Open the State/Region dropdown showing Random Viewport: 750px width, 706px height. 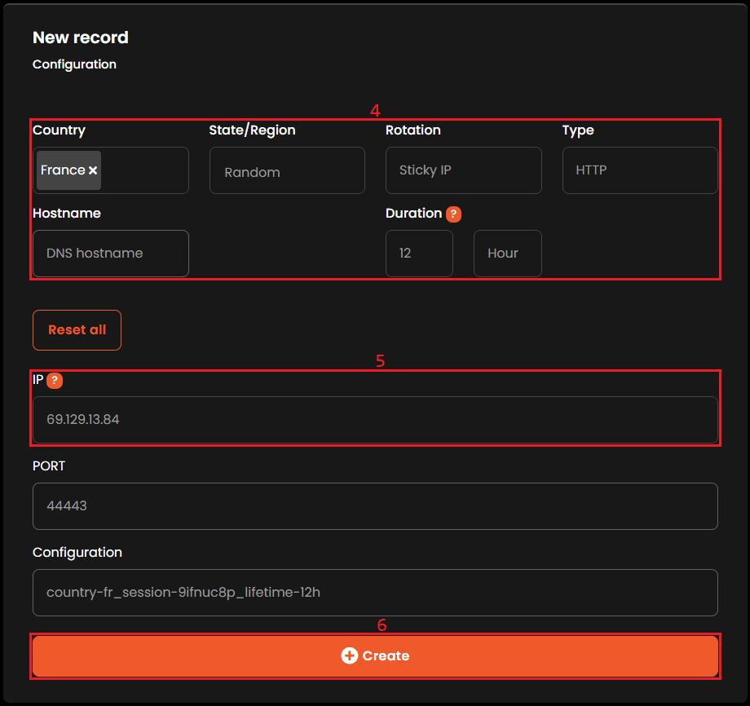(287, 171)
